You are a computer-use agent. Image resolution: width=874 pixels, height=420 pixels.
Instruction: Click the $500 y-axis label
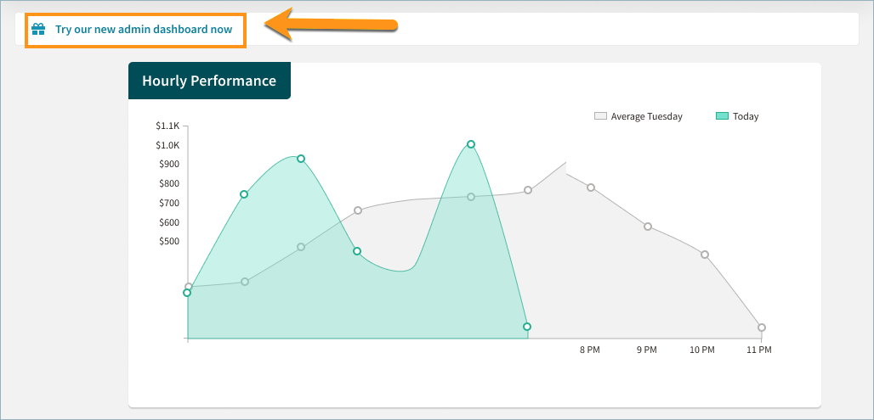(169, 242)
